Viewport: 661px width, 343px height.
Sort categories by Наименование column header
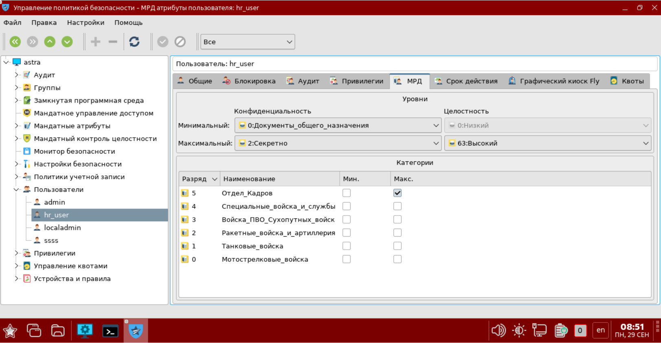click(x=249, y=179)
